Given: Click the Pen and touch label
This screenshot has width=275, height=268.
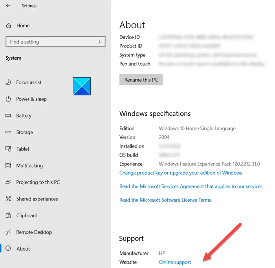Looking at the screenshot, I should tap(135, 64).
